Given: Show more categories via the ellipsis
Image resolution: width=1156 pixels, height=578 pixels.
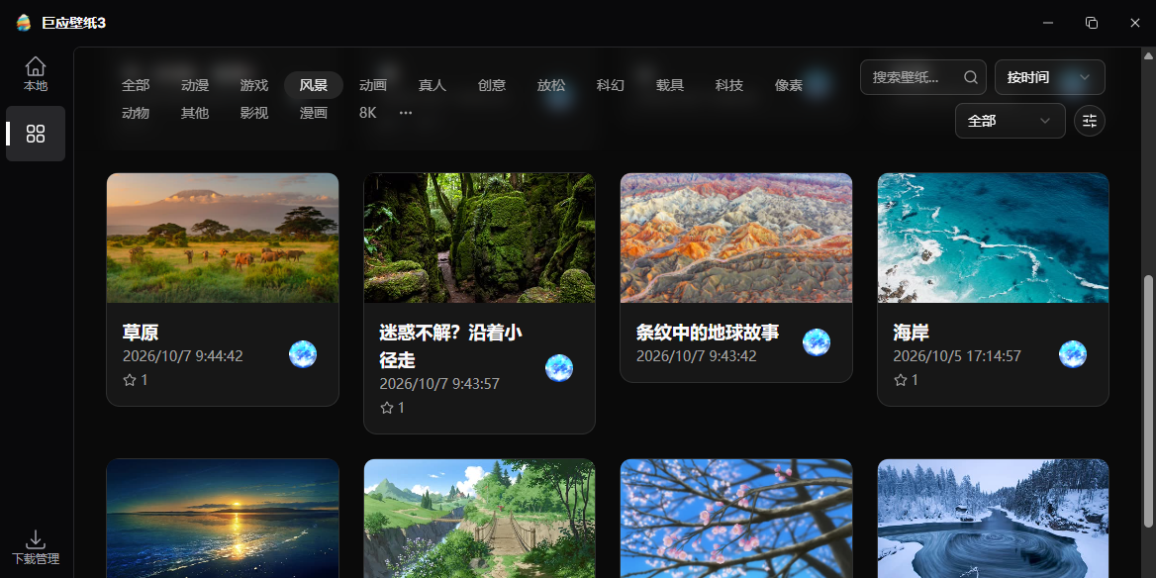Looking at the screenshot, I should point(406,114).
